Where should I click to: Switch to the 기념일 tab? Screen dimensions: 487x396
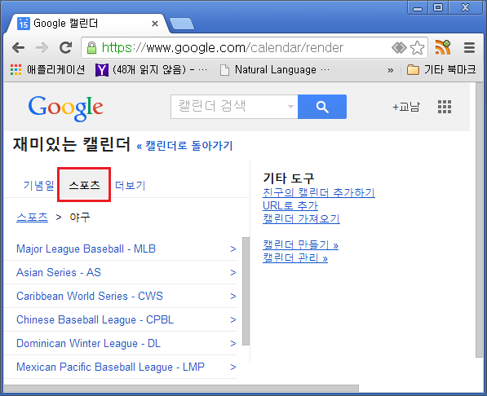coord(38,185)
